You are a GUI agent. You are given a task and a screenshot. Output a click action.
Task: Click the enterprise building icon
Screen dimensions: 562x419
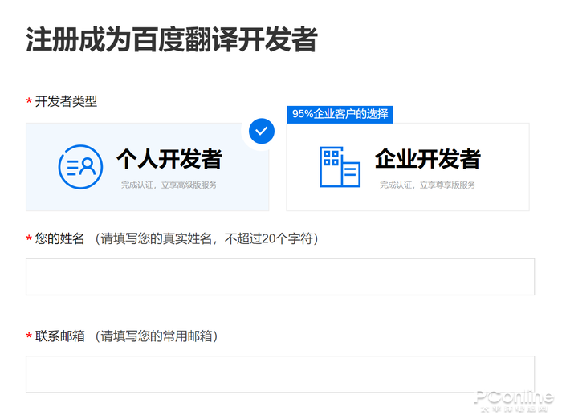(x=340, y=167)
